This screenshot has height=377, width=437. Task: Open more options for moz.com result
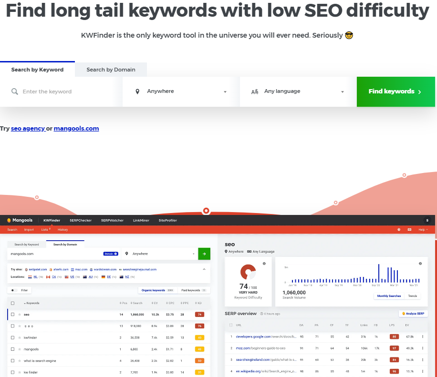coord(423,348)
